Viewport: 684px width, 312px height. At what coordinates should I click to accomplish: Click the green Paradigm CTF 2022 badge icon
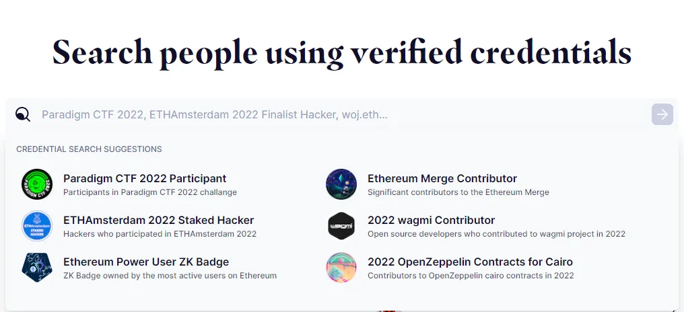pyautogui.click(x=37, y=184)
